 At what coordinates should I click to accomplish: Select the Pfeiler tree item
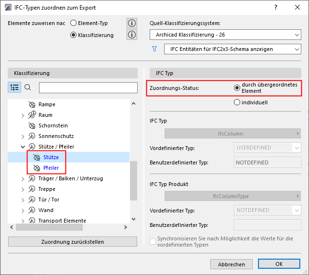point(51,168)
